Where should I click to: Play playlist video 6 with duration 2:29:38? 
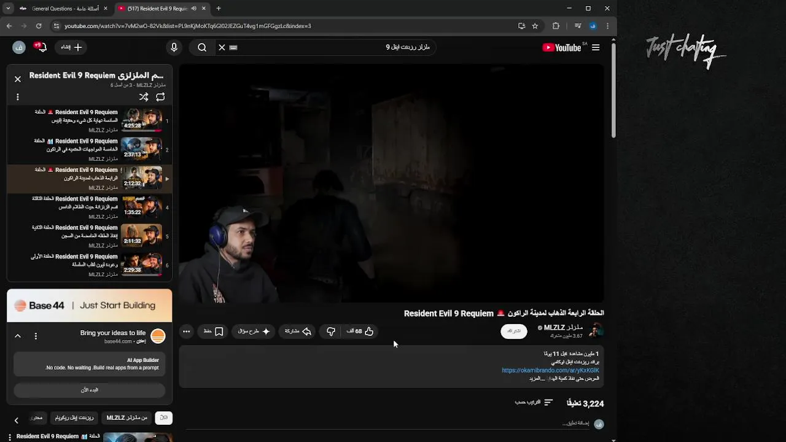point(89,265)
